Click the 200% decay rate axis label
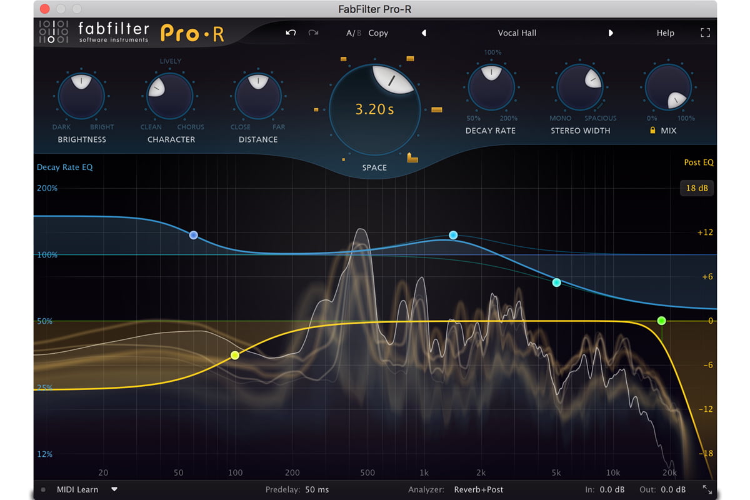This screenshot has width=750, height=500. pos(47,188)
